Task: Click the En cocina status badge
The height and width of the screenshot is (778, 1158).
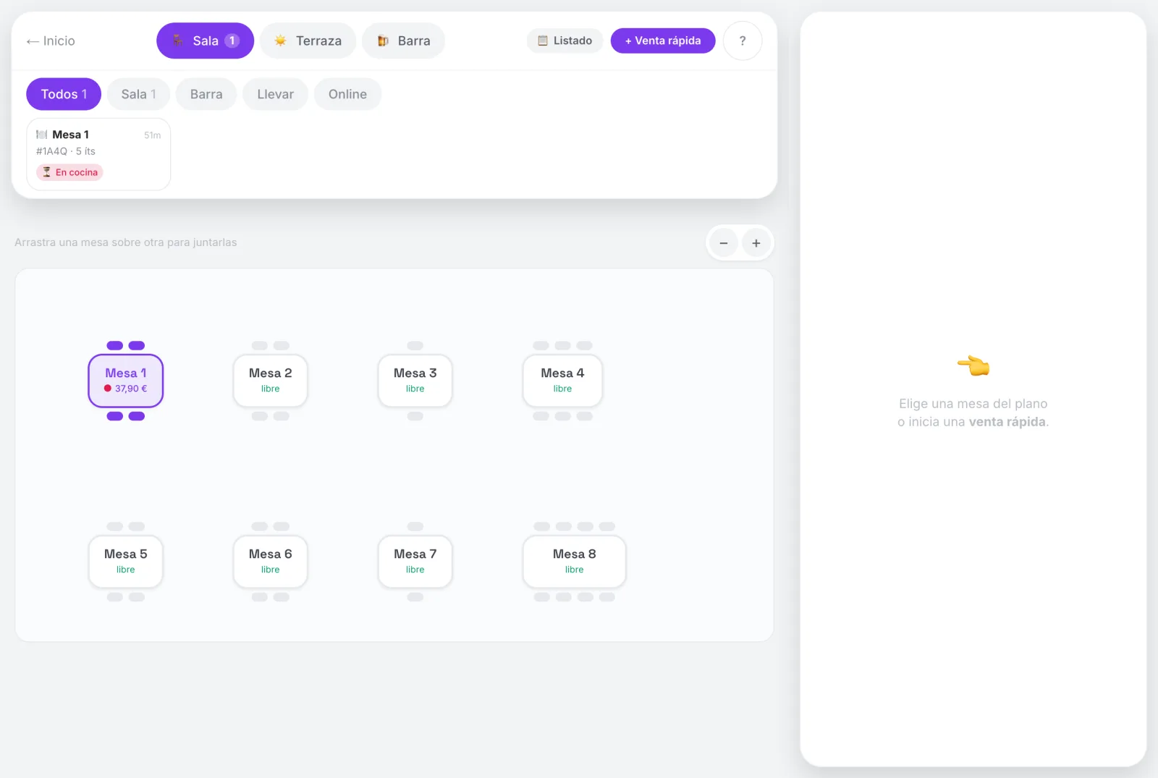Action: (70, 172)
